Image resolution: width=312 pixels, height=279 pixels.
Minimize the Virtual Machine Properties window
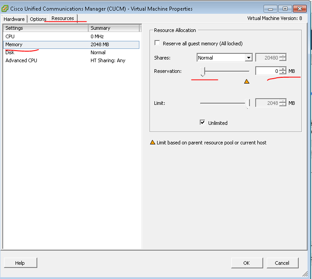(x=270, y=9)
